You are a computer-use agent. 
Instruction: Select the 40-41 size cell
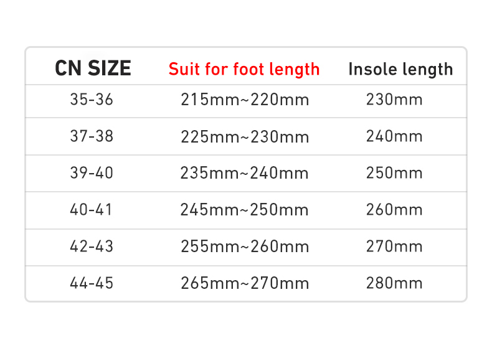(92, 210)
